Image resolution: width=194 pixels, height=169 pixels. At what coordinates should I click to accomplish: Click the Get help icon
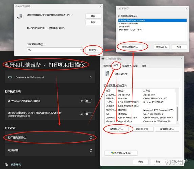[6, 164]
